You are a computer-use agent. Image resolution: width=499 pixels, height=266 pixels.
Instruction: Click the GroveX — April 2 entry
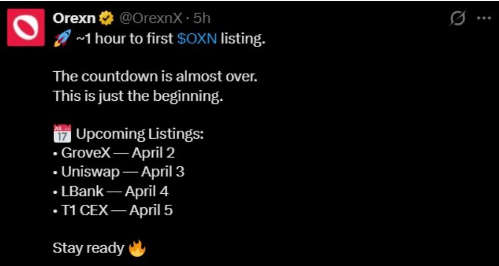tap(117, 153)
